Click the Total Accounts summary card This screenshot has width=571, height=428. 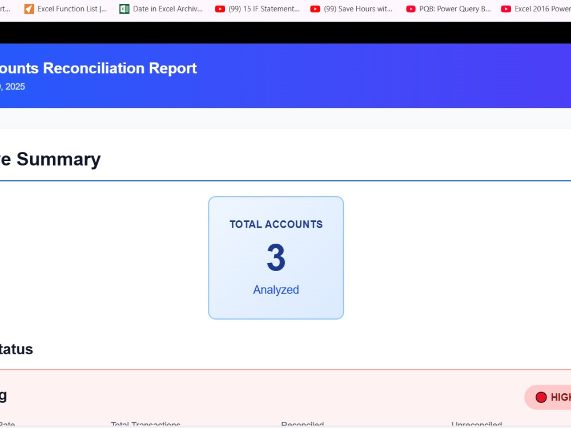click(x=276, y=258)
